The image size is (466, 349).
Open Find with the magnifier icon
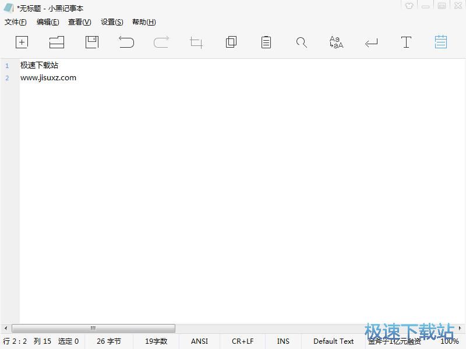(x=301, y=42)
